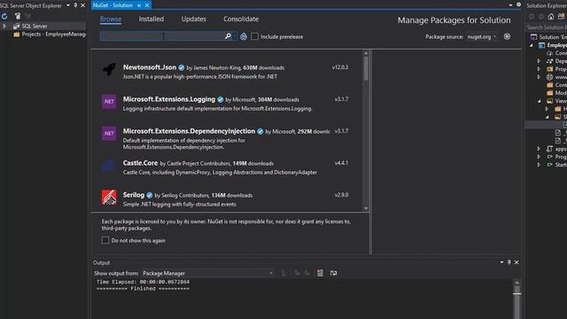Viewport: 567px width, 319px height.
Task: Expand the Properties node
Action: 539,69
